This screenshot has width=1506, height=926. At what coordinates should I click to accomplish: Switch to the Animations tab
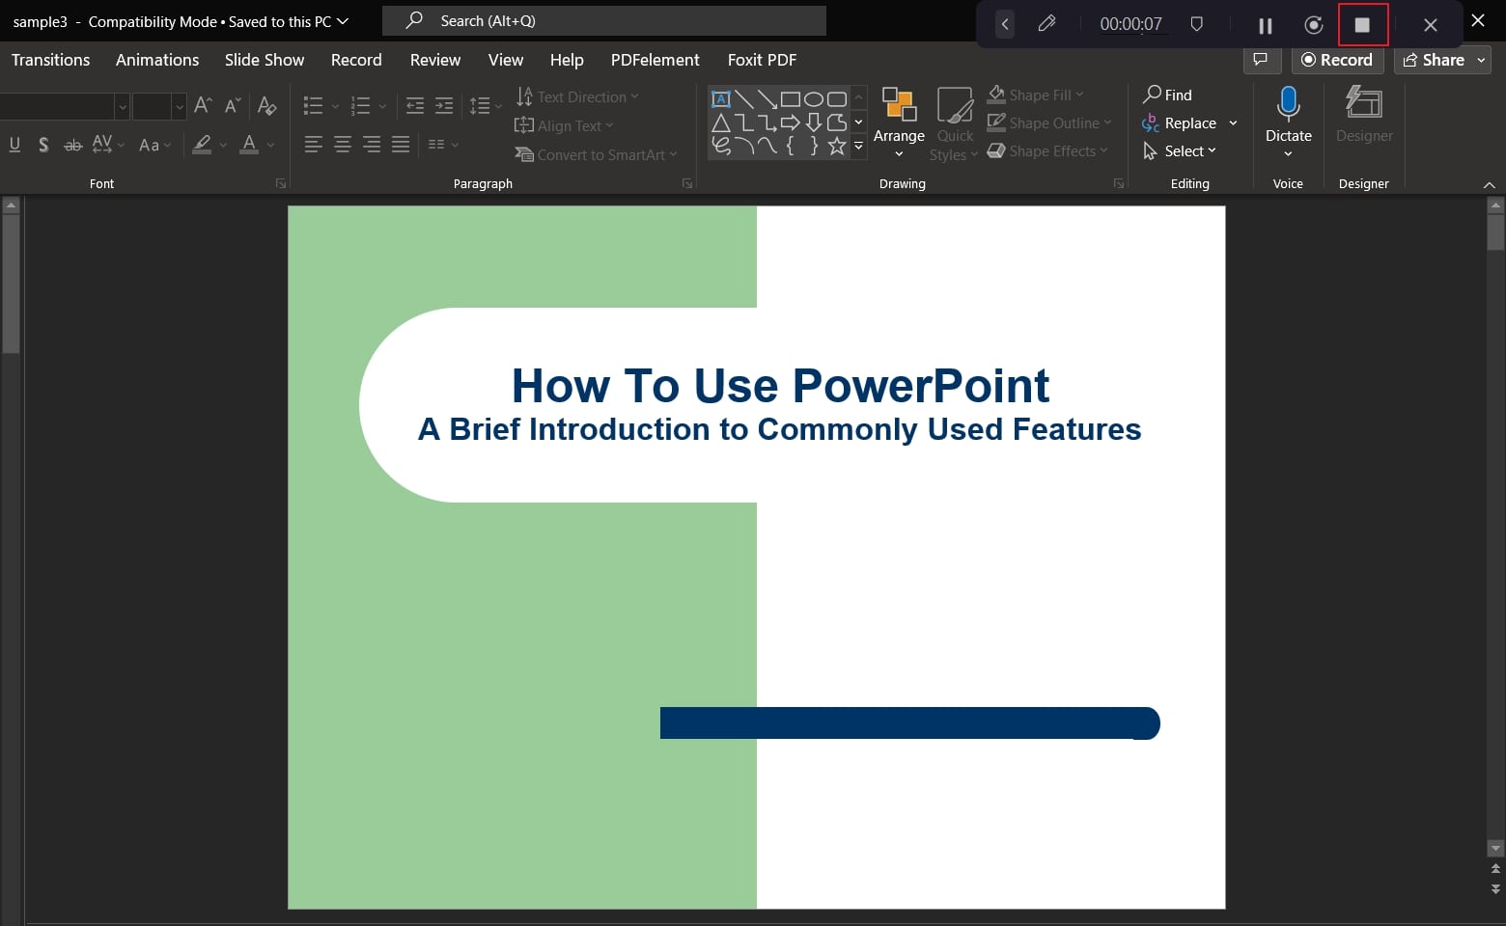157,60
